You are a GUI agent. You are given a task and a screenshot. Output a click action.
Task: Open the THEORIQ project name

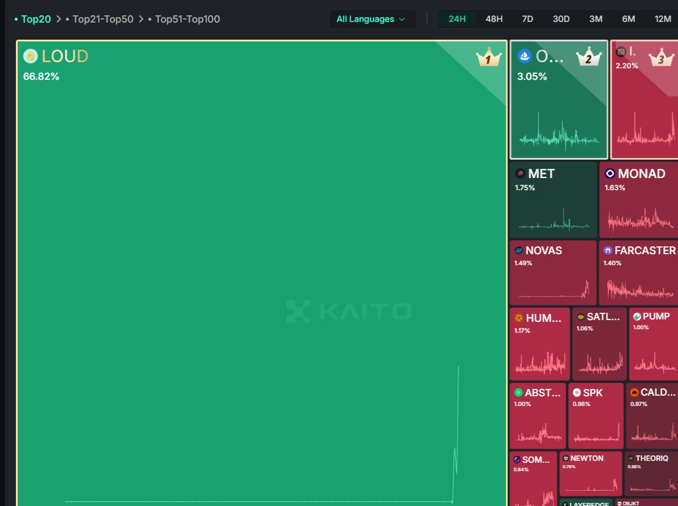click(652, 458)
